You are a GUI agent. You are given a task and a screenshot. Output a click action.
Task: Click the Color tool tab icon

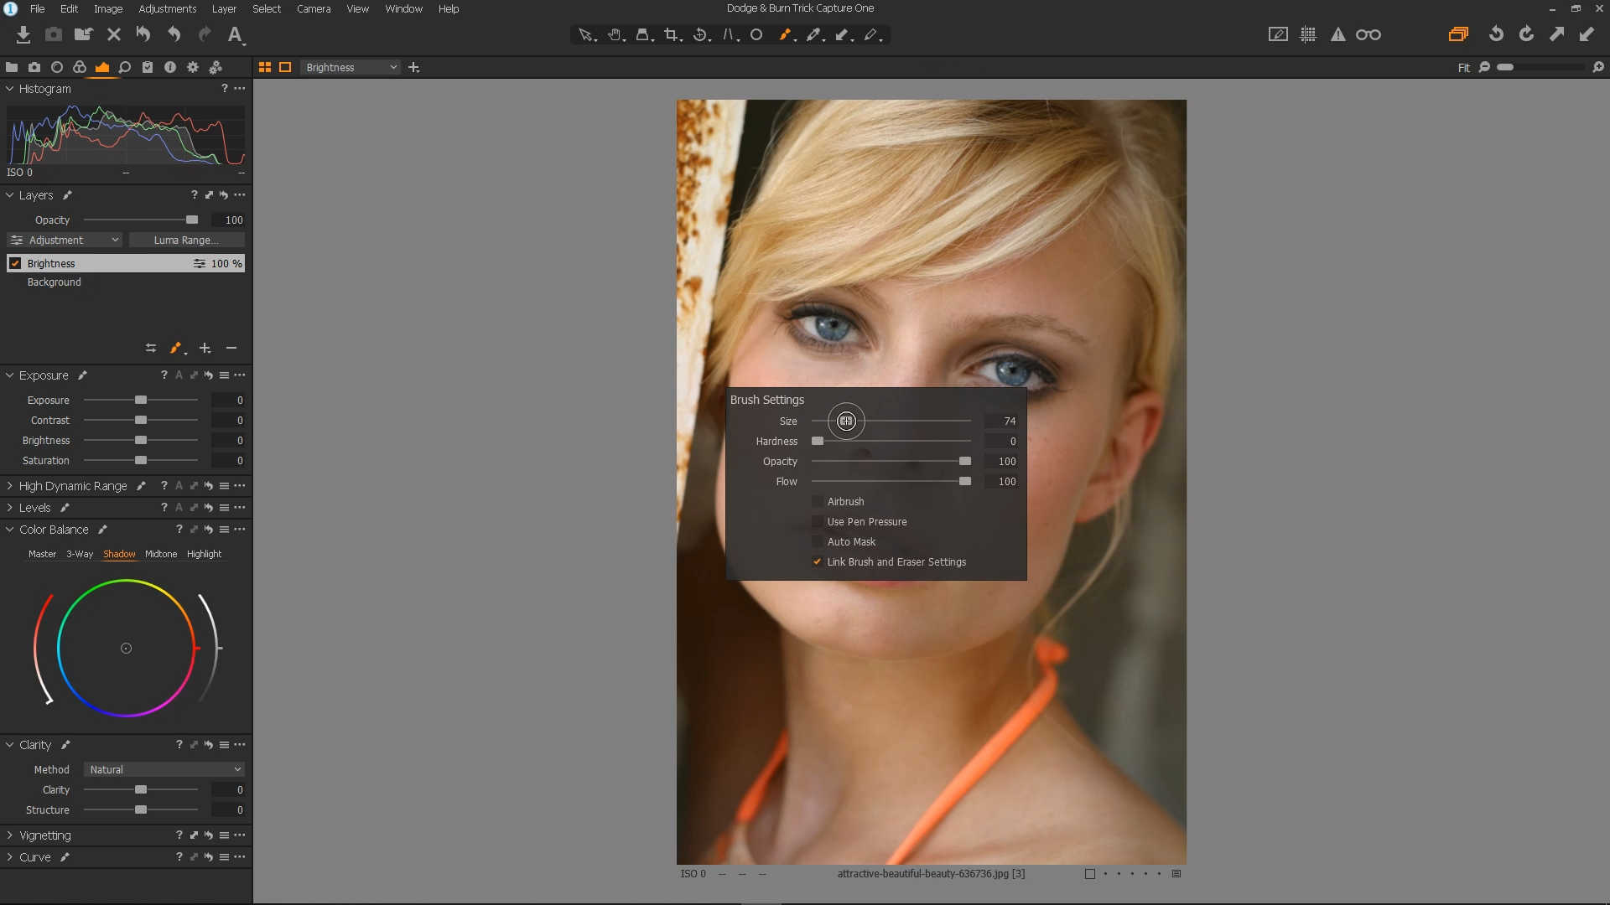(80, 67)
